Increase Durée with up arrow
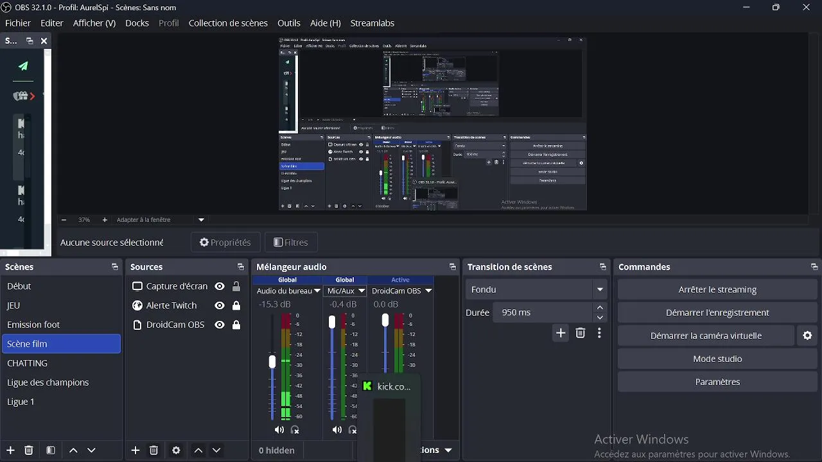822x462 pixels. [x=600, y=308]
